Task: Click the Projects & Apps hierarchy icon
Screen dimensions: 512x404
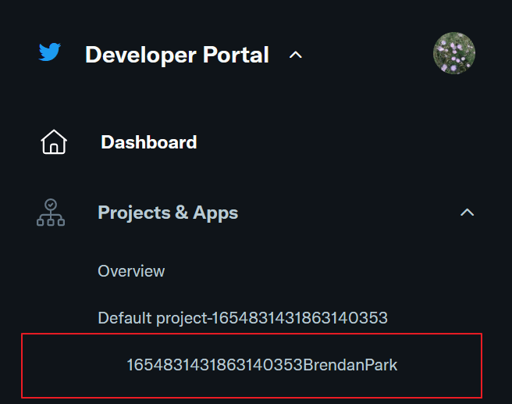Action: pos(51,213)
